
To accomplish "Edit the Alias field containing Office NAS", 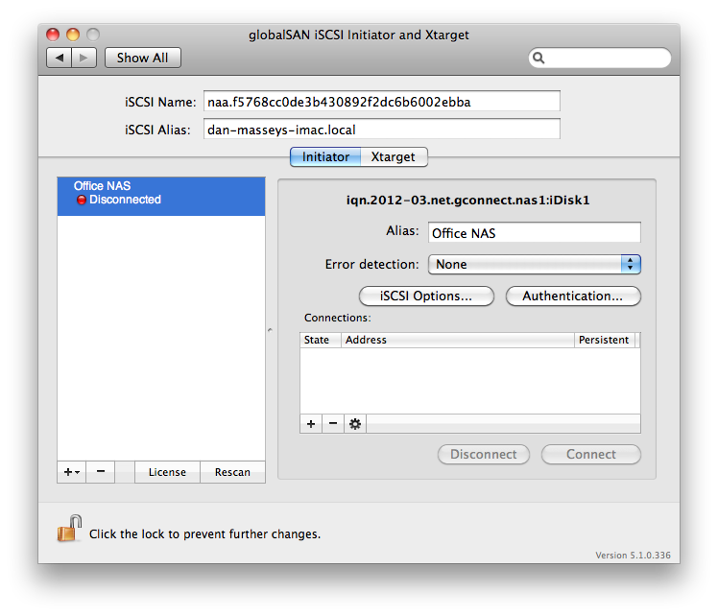I will 534,232.
